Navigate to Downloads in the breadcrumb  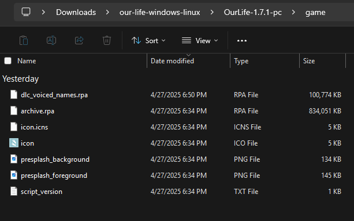pyautogui.click(x=76, y=12)
